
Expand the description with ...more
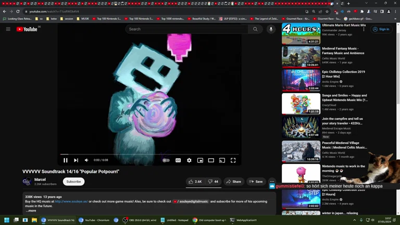[31, 210]
